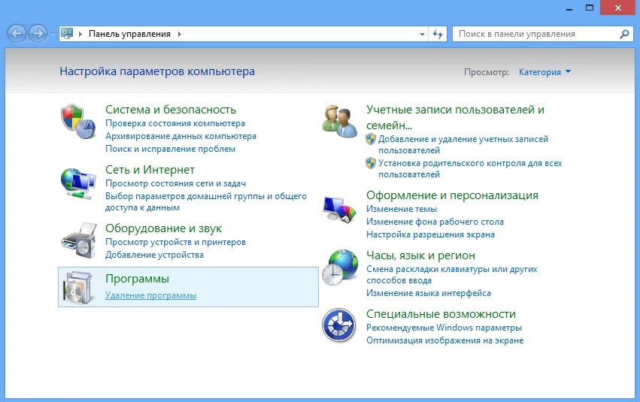Open 'Система и безопасность' heading
Image resolution: width=640 pixels, height=402 pixels.
click(x=171, y=110)
